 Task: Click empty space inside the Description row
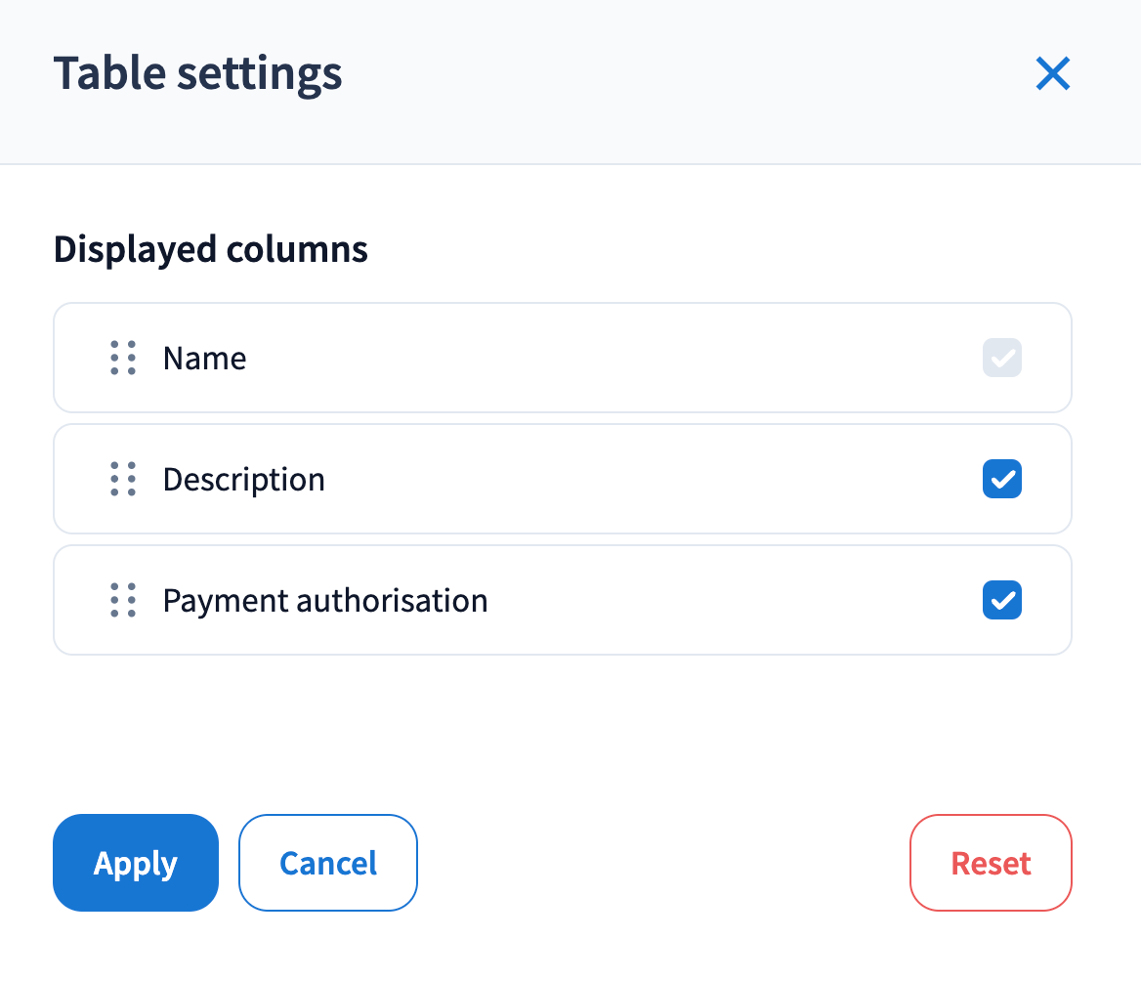coord(645,480)
